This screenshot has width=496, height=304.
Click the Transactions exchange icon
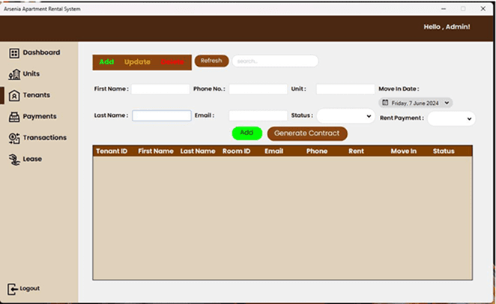coord(14,139)
